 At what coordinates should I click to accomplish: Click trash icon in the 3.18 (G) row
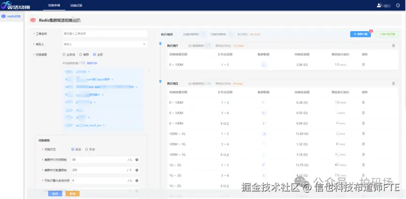[363, 154]
